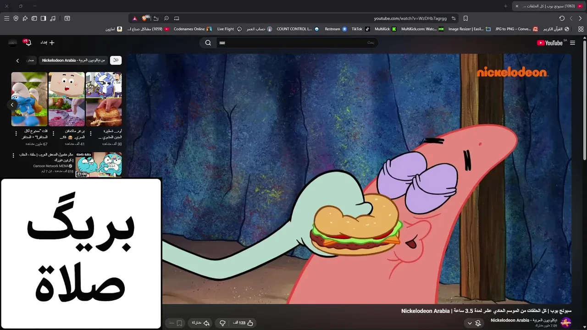Open the MultiKick.com: Watc... bookmark
587x330 pixels.
tap(422, 29)
